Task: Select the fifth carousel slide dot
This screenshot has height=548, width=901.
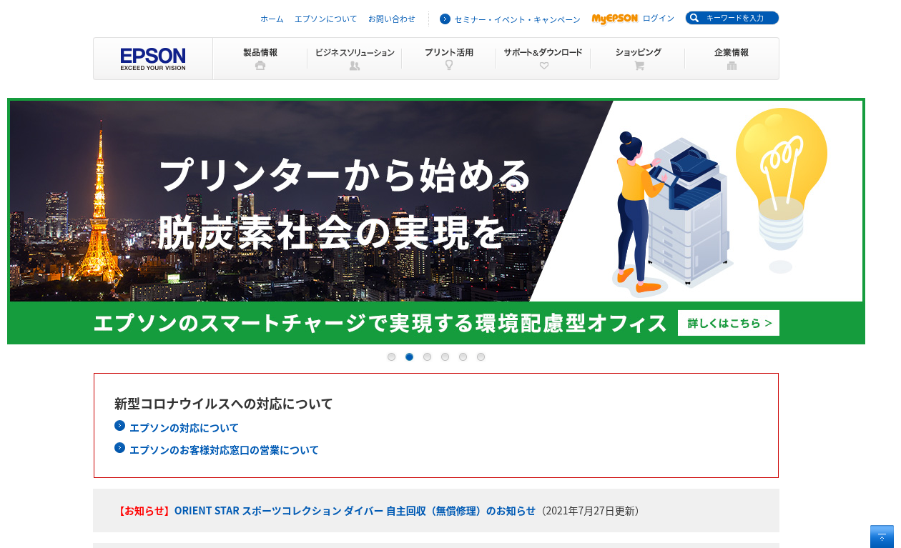Action: tap(463, 357)
